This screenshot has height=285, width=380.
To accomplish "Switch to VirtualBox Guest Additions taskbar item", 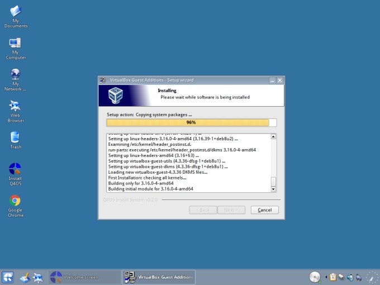I will point(159,277).
